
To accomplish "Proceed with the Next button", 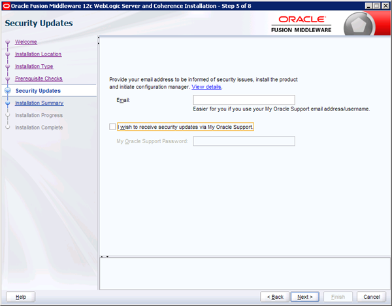I will (304, 297).
